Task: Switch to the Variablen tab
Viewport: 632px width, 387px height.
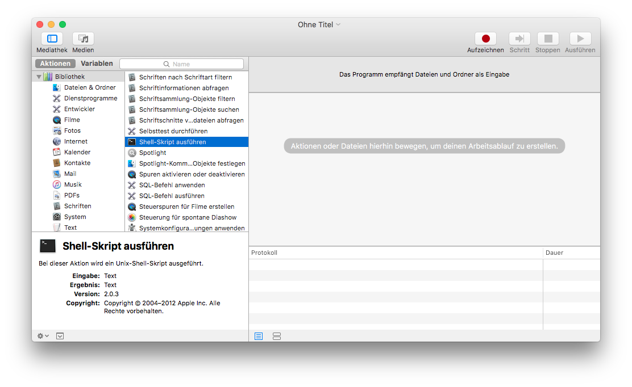Action: click(x=97, y=64)
